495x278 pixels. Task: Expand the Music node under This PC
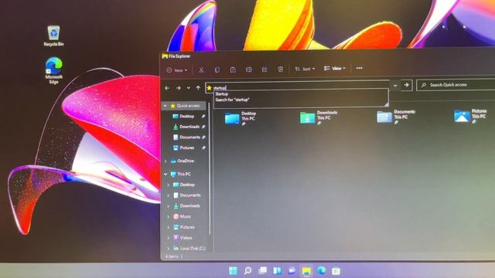169,216
